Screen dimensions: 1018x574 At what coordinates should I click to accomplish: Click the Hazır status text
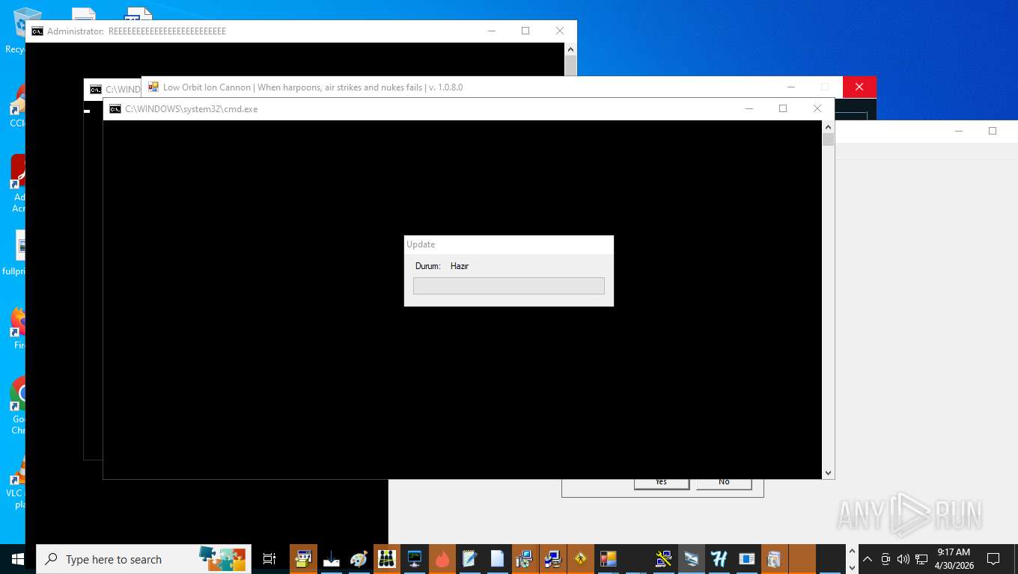[460, 266]
